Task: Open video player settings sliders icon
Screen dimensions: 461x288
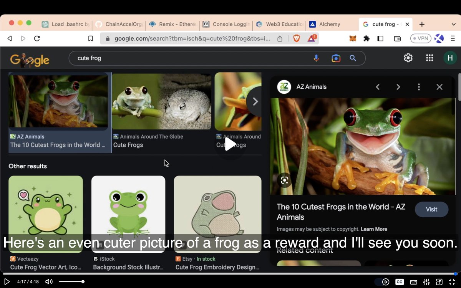Action: (426, 282)
